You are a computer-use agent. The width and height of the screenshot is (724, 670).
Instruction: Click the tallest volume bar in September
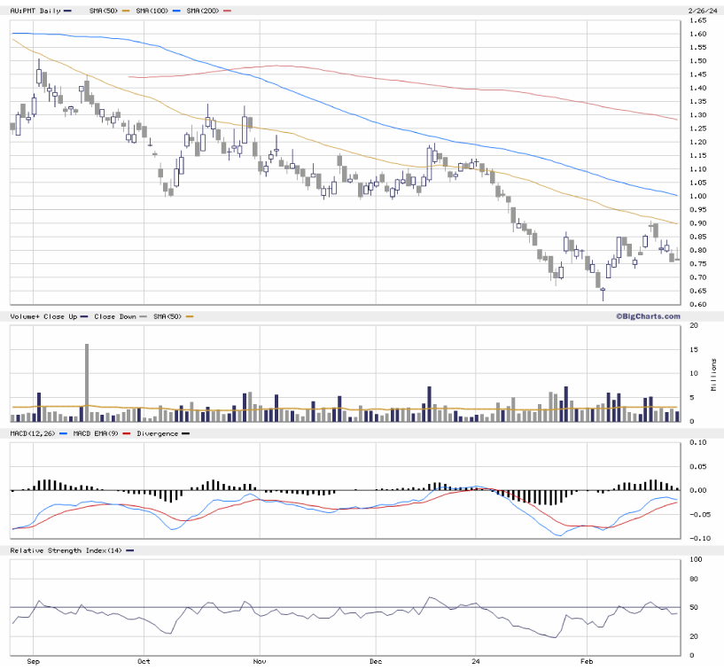[x=87, y=383]
